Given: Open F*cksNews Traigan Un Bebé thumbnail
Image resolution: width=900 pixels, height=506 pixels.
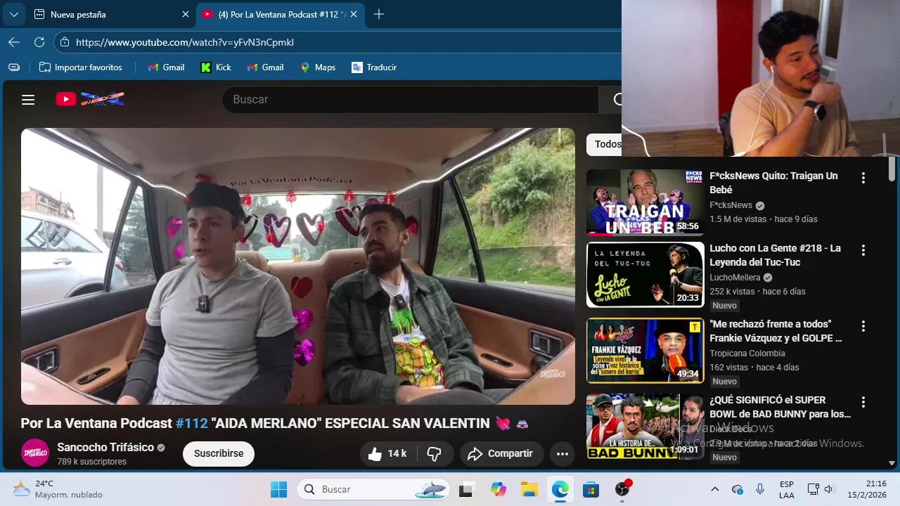Looking at the screenshot, I should [645, 202].
